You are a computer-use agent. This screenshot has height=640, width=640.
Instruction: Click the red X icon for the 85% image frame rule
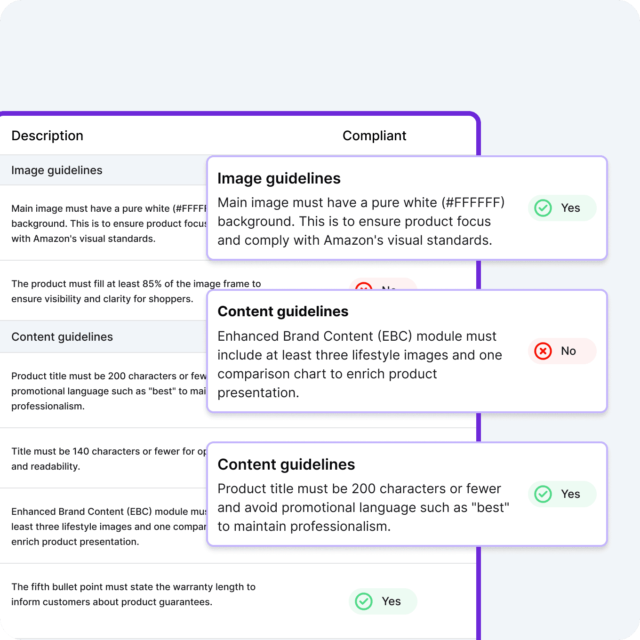(364, 289)
